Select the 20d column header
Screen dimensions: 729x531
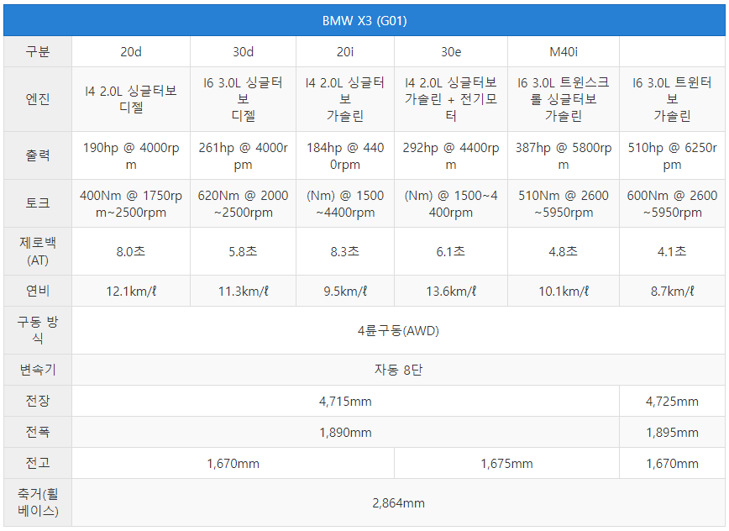tap(131, 51)
